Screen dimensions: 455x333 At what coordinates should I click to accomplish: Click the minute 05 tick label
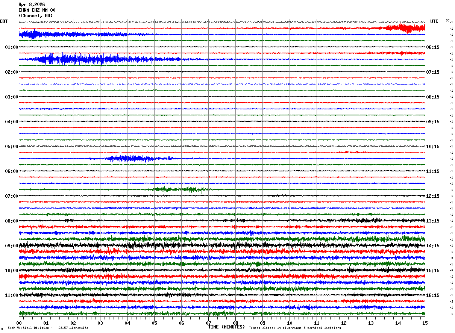point(154,323)
